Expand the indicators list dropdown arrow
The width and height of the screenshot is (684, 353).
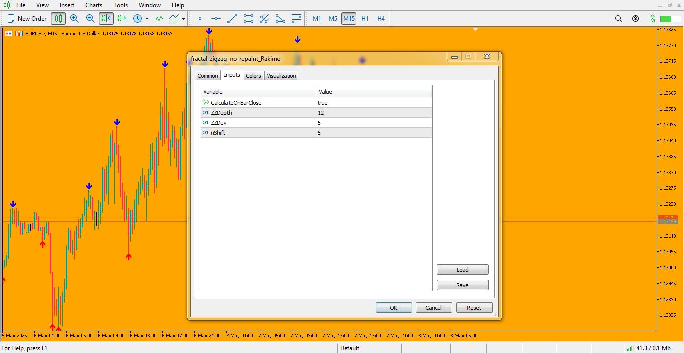184,19
